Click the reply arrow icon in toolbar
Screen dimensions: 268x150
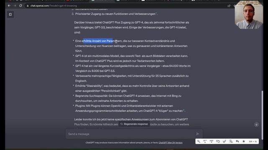pos(237,141)
